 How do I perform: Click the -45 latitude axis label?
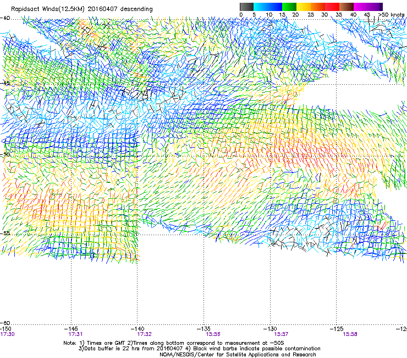[x=5, y=83]
